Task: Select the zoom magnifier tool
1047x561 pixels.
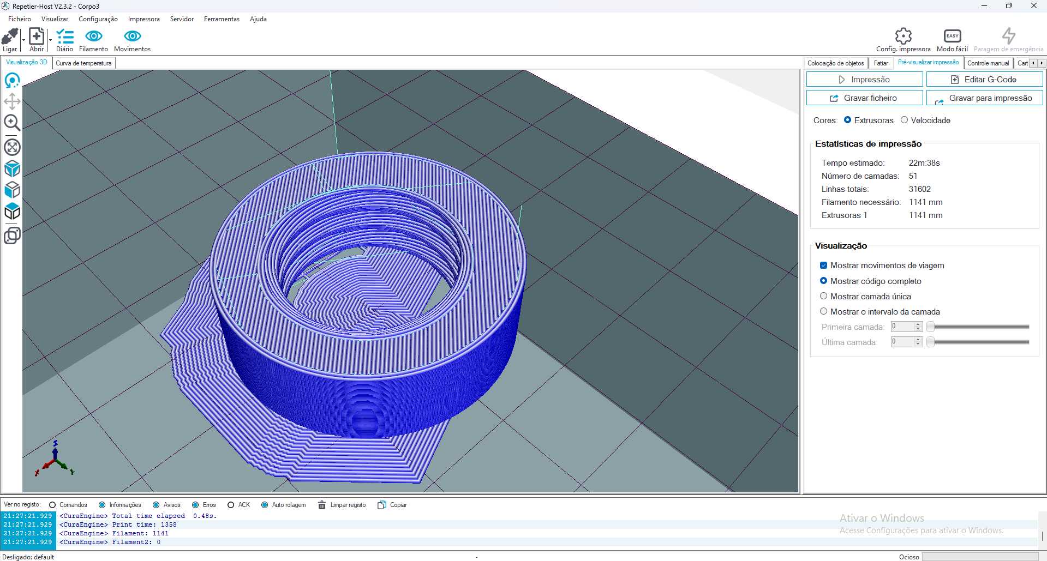Action: [12, 123]
